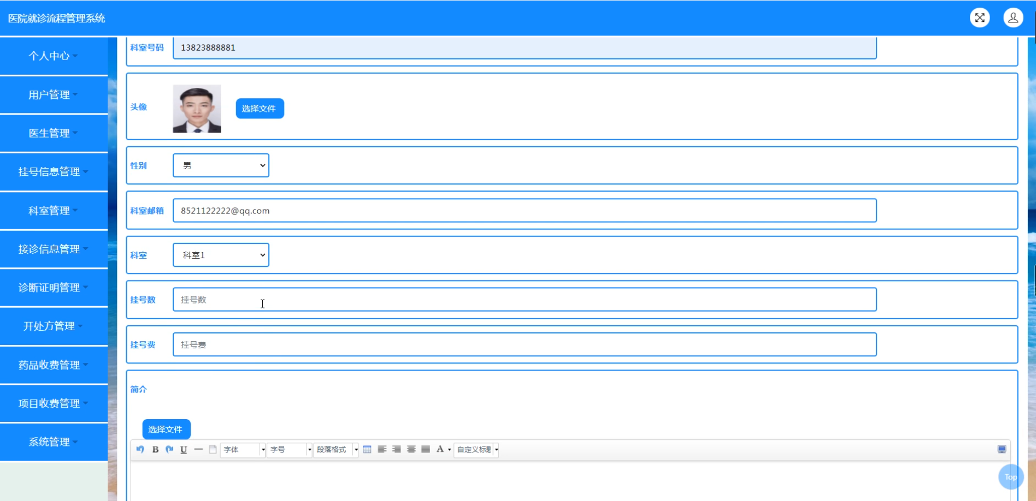Screen dimensions: 1036x501
Task: Expand 挂号信息管理 menu in sidebar
Action: tap(54, 172)
